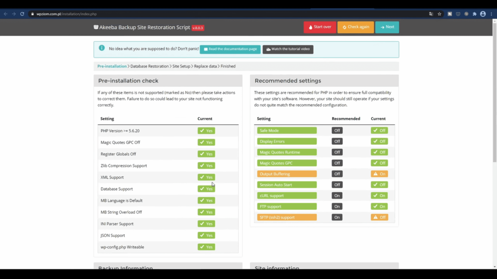Click the Output Buffering orange label
The height and width of the screenshot is (279, 497).
287,174
